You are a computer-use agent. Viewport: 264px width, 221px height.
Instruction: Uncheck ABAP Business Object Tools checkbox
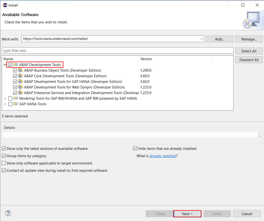click(15, 70)
